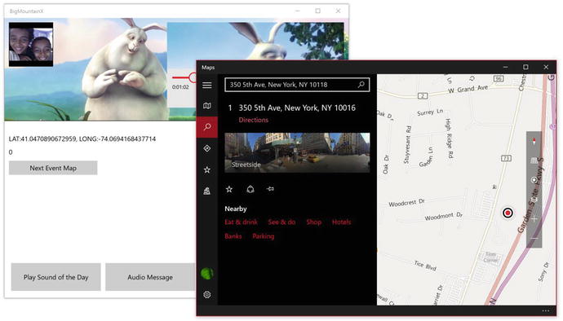Maximize the Maps window
This screenshot has height=321, width=563.
click(525, 67)
